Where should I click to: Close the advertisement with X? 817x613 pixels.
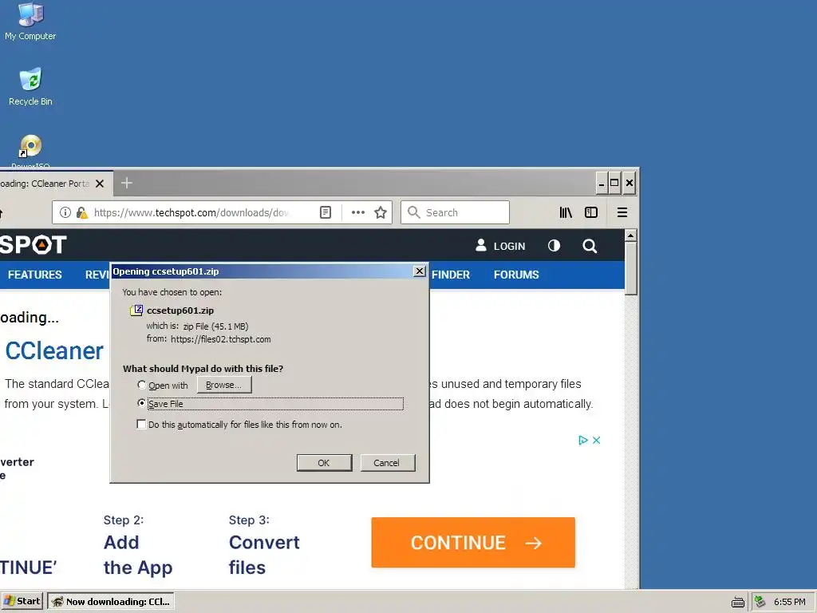coord(597,441)
